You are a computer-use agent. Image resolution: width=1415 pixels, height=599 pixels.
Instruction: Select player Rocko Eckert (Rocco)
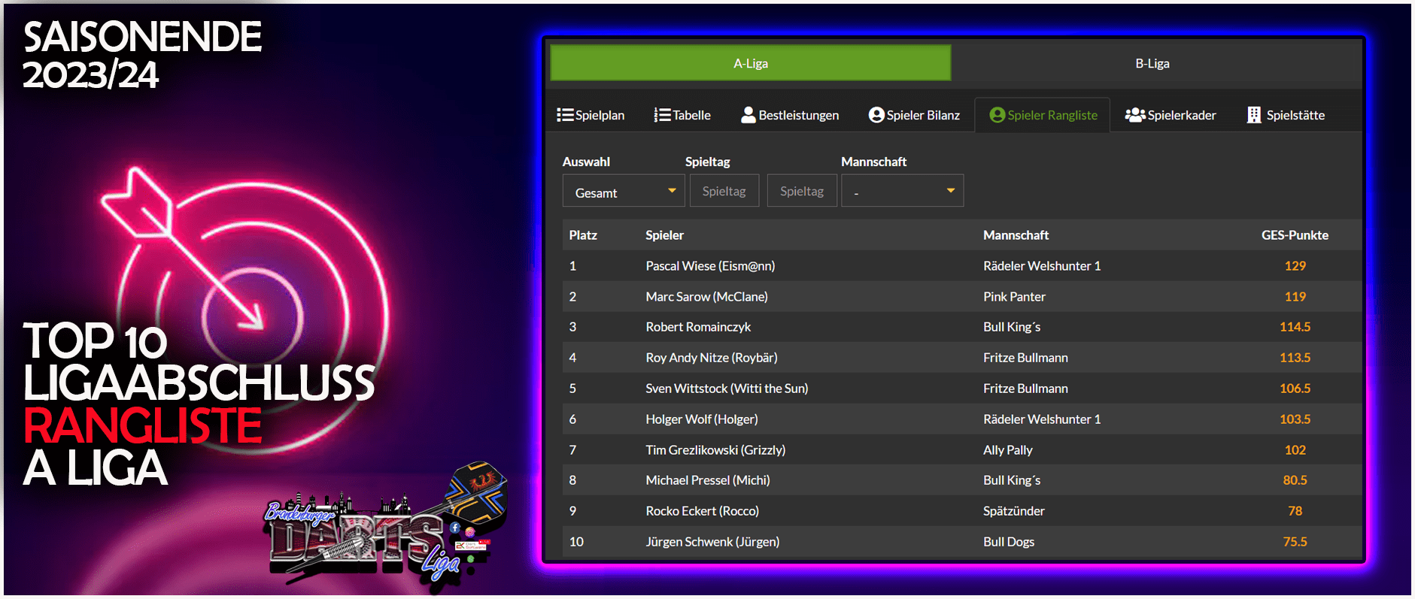(702, 511)
